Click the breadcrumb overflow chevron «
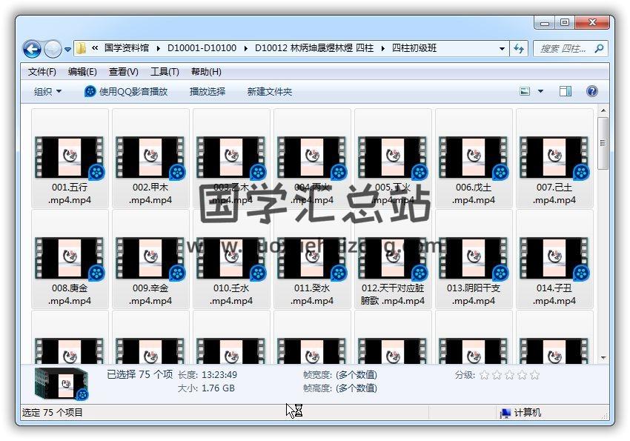 [95, 48]
